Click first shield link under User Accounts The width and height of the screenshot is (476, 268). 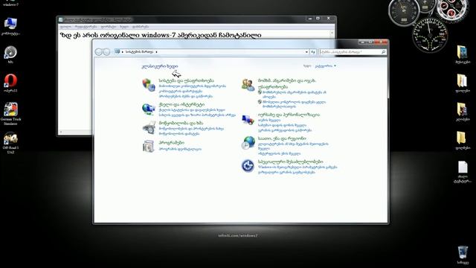(x=295, y=95)
